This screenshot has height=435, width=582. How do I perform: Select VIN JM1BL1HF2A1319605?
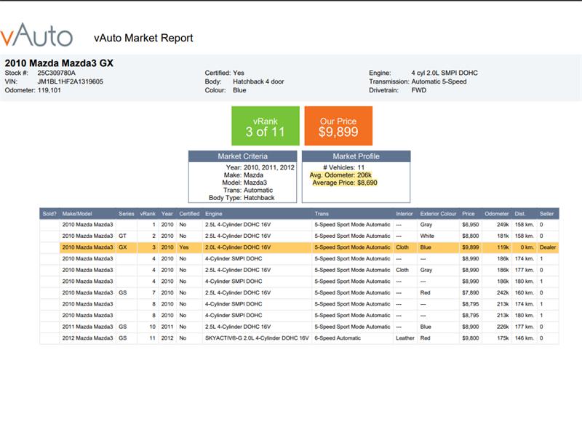point(70,81)
